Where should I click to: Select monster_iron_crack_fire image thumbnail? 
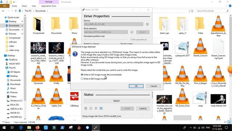coord(164,99)
